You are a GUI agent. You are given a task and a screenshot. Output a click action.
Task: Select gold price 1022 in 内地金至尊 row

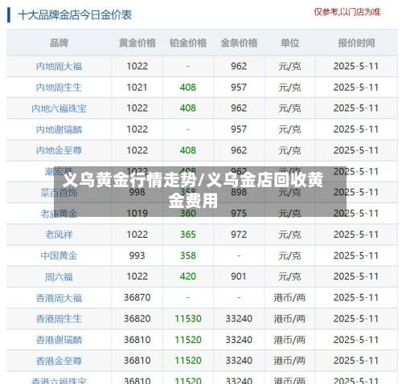pos(137,150)
